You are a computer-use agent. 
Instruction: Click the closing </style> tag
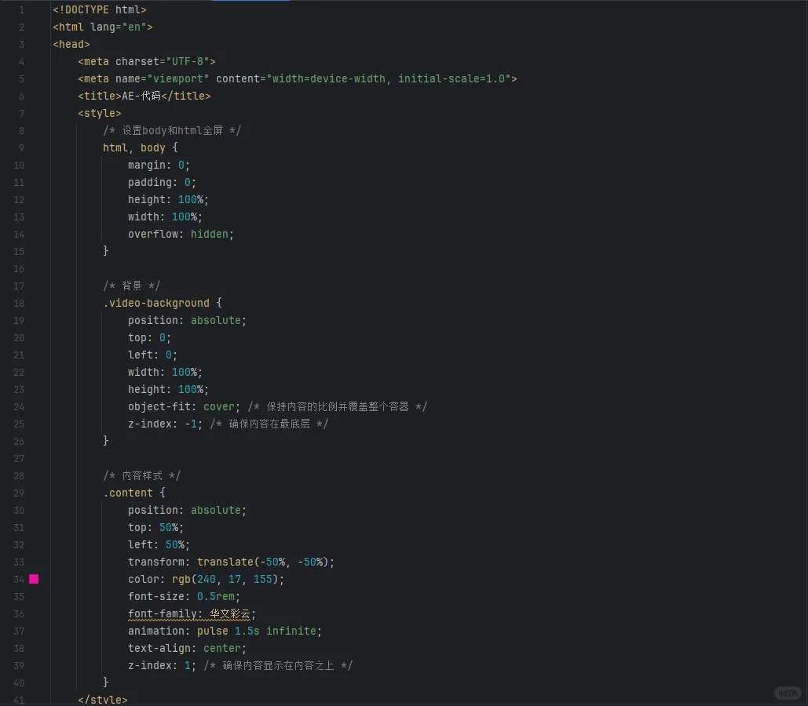click(x=103, y=700)
